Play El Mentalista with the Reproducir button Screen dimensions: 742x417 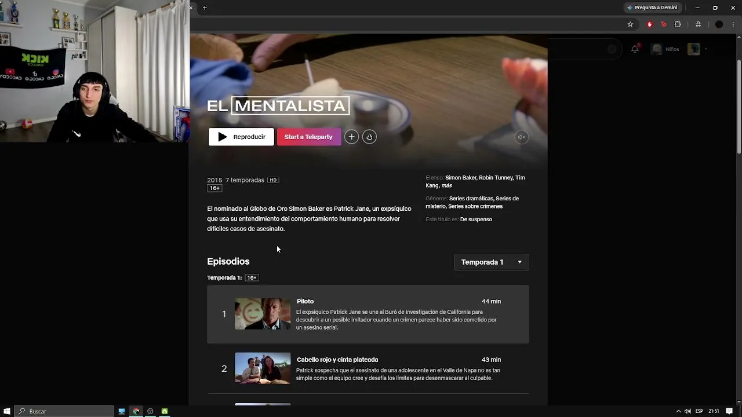241,137
